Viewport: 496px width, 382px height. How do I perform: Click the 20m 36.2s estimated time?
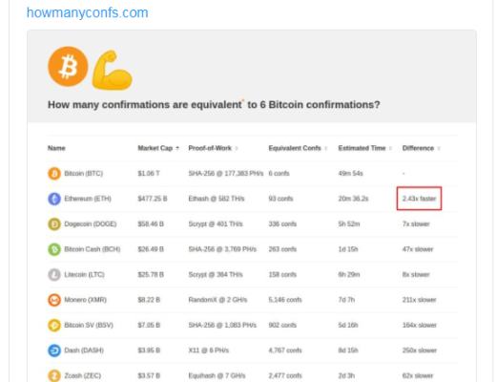[353, 199]
